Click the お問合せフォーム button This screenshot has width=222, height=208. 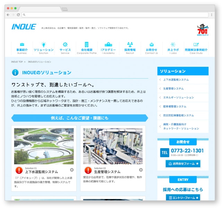coord(183,163)
